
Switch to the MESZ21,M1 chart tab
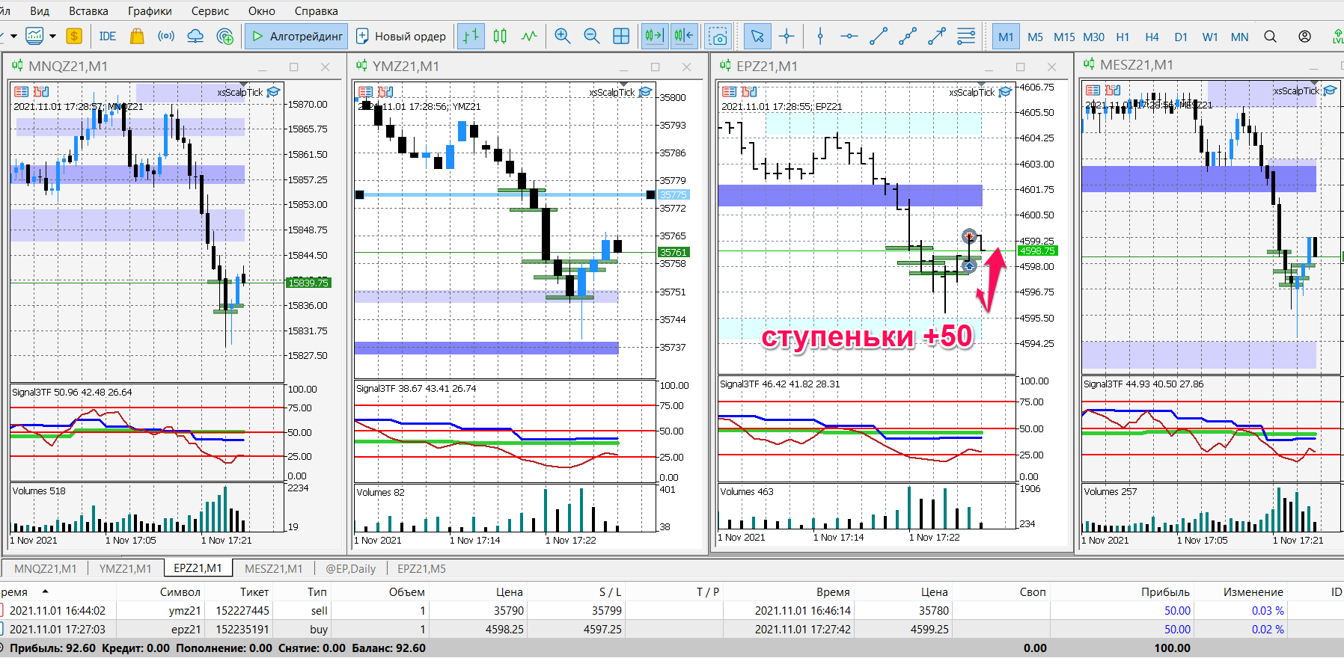pos(274,568)
